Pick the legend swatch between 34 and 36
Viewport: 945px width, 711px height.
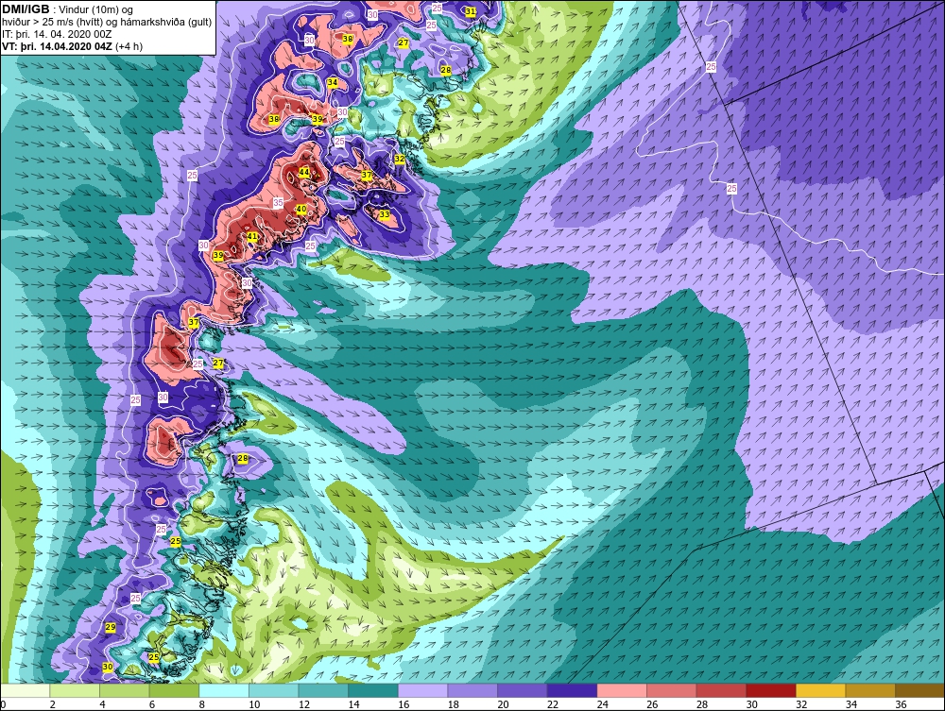(870, 690)
